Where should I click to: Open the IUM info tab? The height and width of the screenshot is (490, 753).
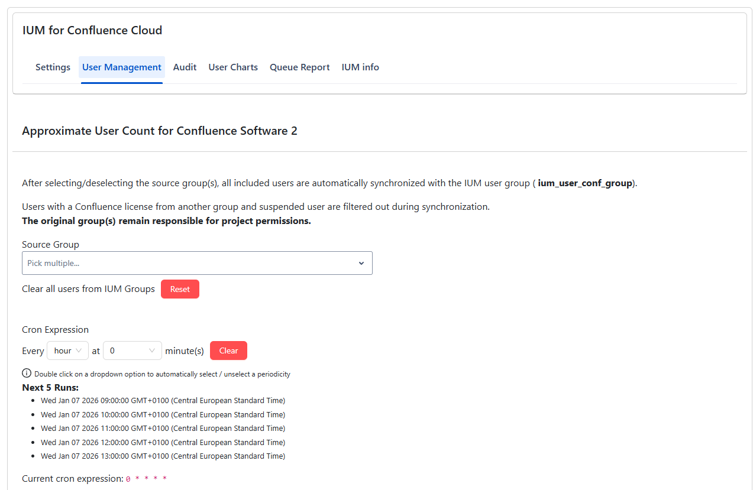[360, 67]
